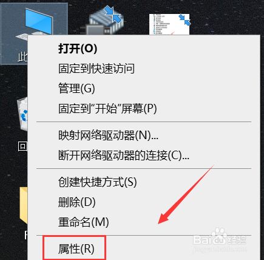Open 属性(R) highlighted in red box
264x260 pixels.
point(76,249)
